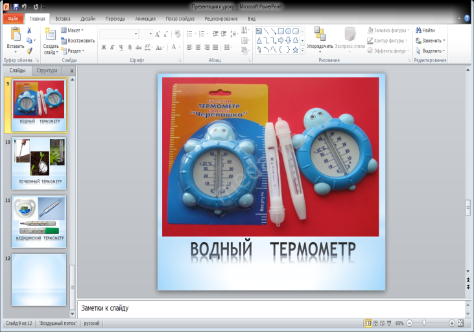
Task: Open the Insert (Вставка) ribbon tab
Action: (x=63, y=19)
